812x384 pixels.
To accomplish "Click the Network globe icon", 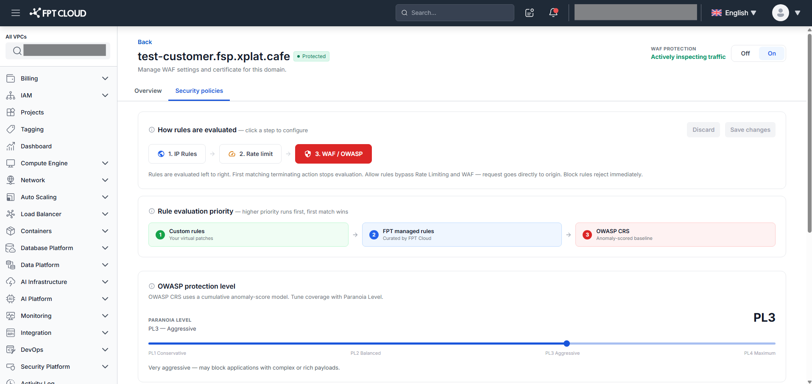I will tap(11, 180).
